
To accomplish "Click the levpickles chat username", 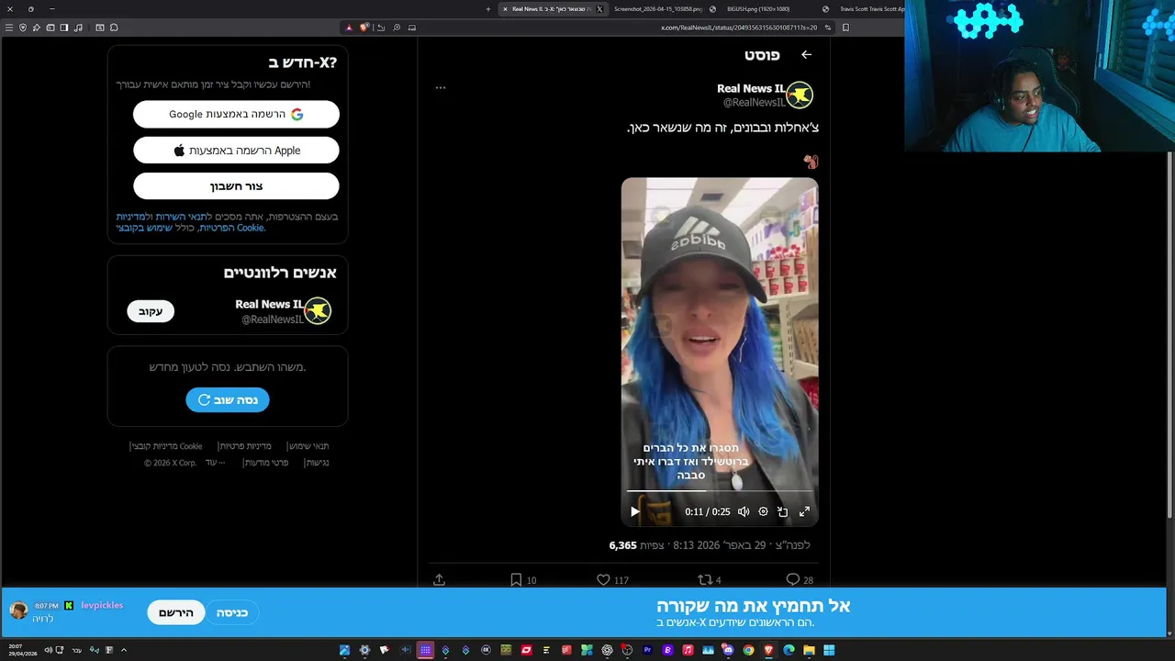I will tap(102, 606).
